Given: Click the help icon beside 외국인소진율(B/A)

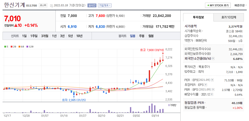Looking at the screenshot, I should 213,59.
